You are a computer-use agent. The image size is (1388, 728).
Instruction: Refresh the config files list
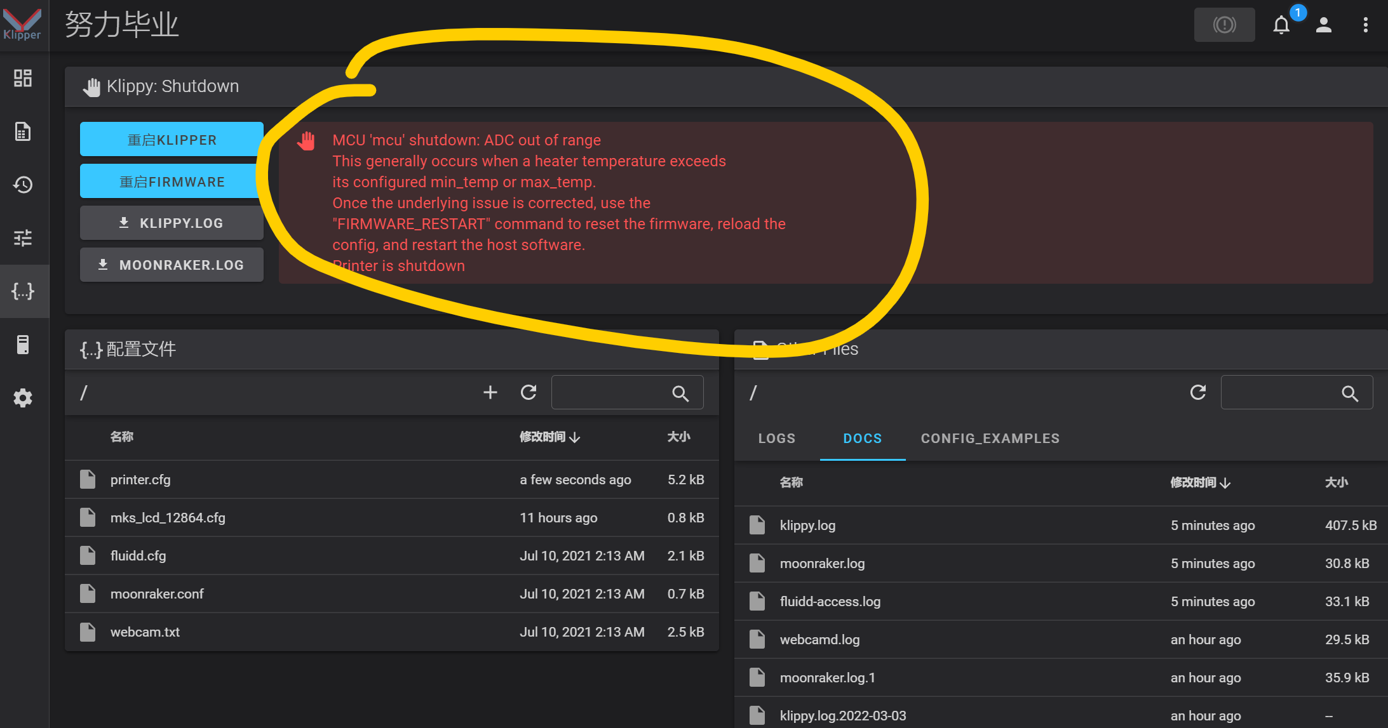pos(529,392)
